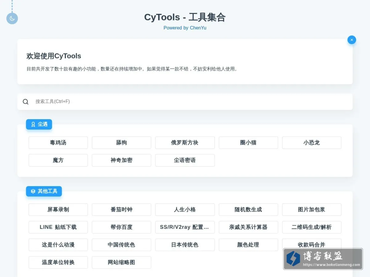Open the 网站缩略图 tool
Image resolution: width=370 pixels, height=277 pixels.
point(121,262)
